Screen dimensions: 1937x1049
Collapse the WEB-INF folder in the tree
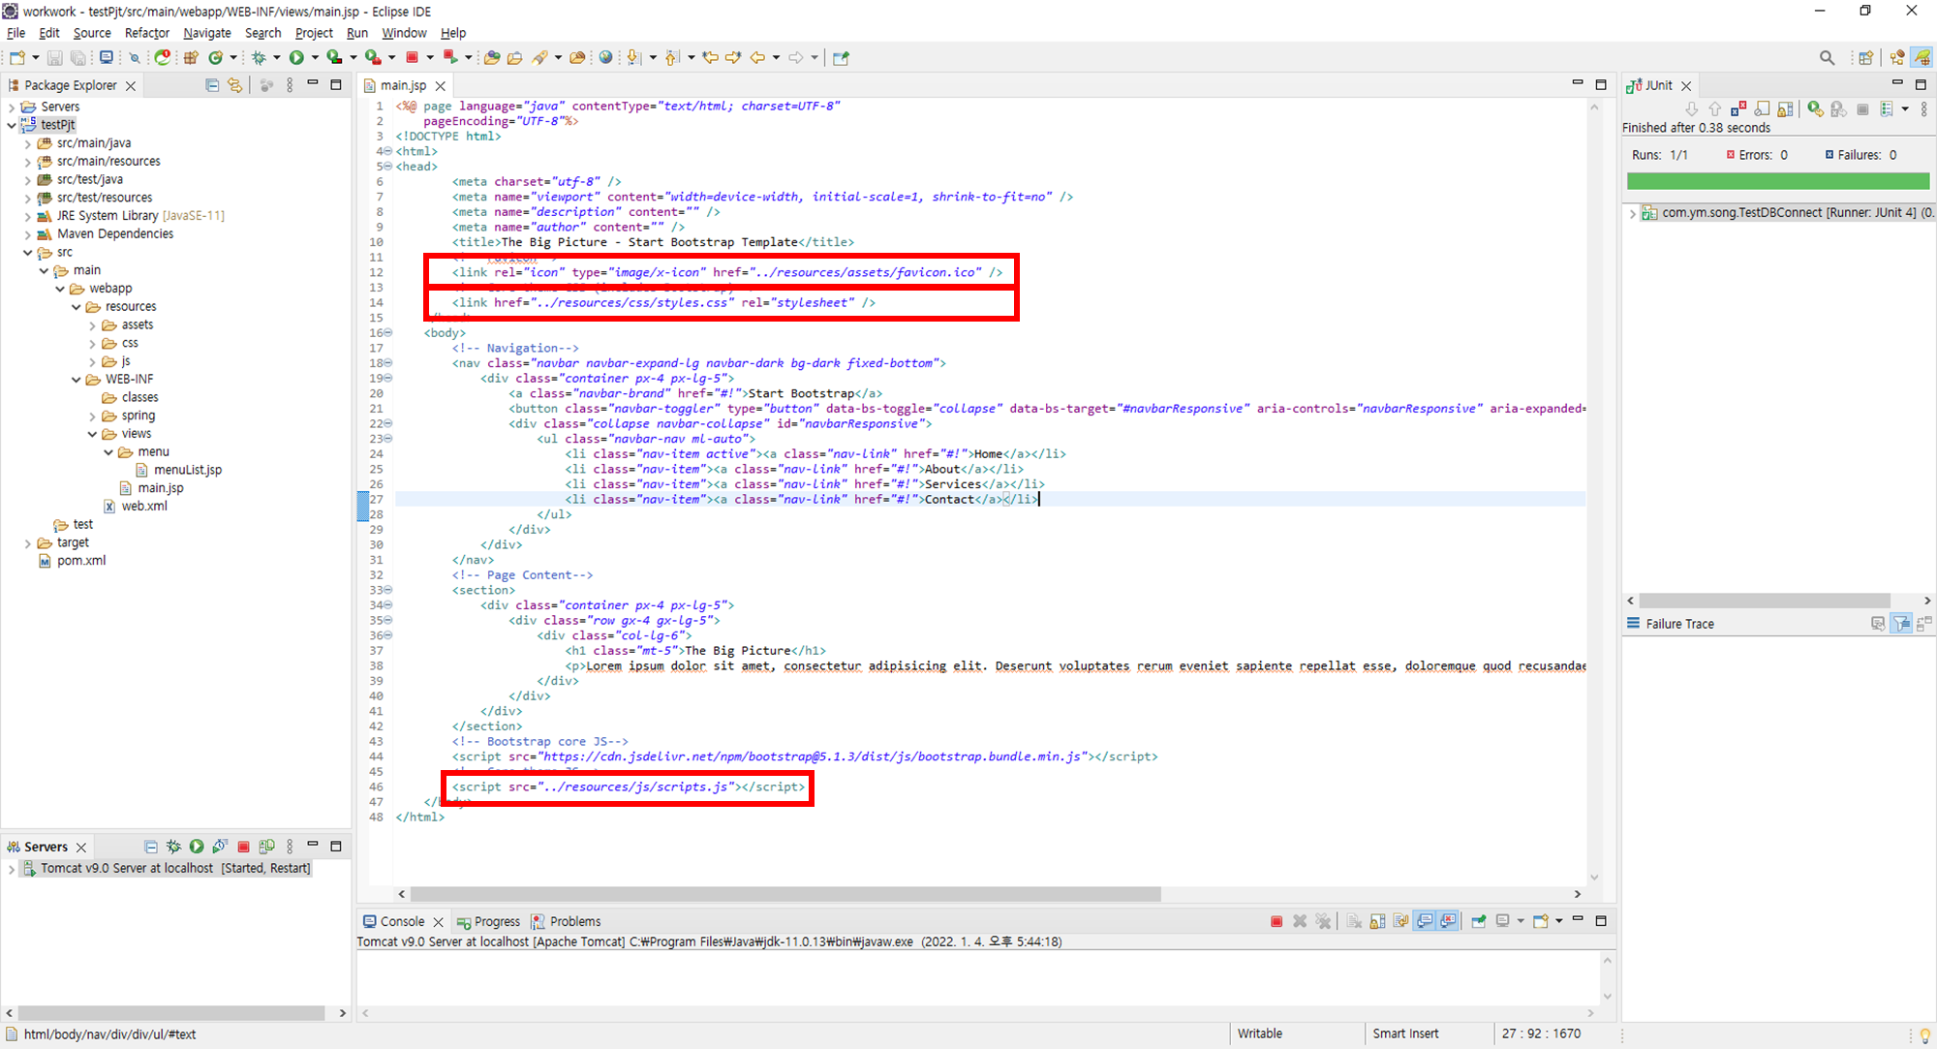point(77,380)
